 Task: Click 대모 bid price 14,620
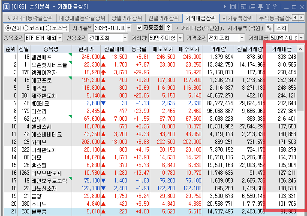tap(193, 158)
